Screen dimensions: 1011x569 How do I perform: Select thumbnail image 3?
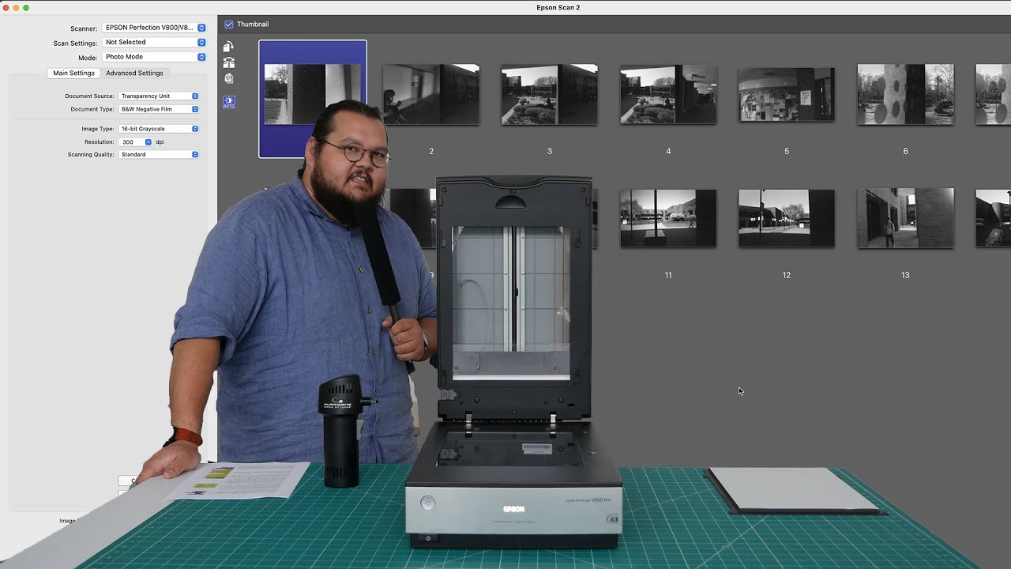[550, 95]
